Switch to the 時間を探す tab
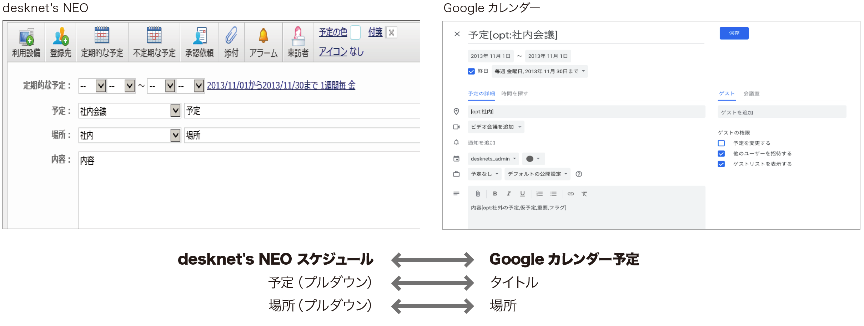The height and width of the screenshot is (326, 864). 514,93
